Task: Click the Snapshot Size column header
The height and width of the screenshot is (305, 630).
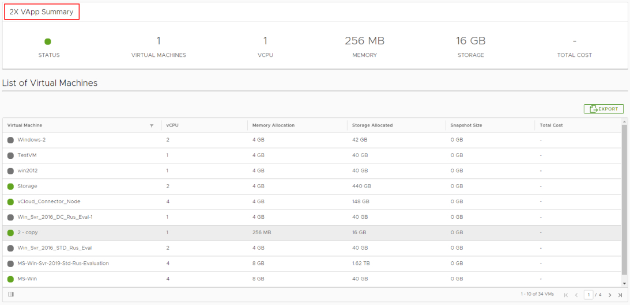Action: [466, 125]
